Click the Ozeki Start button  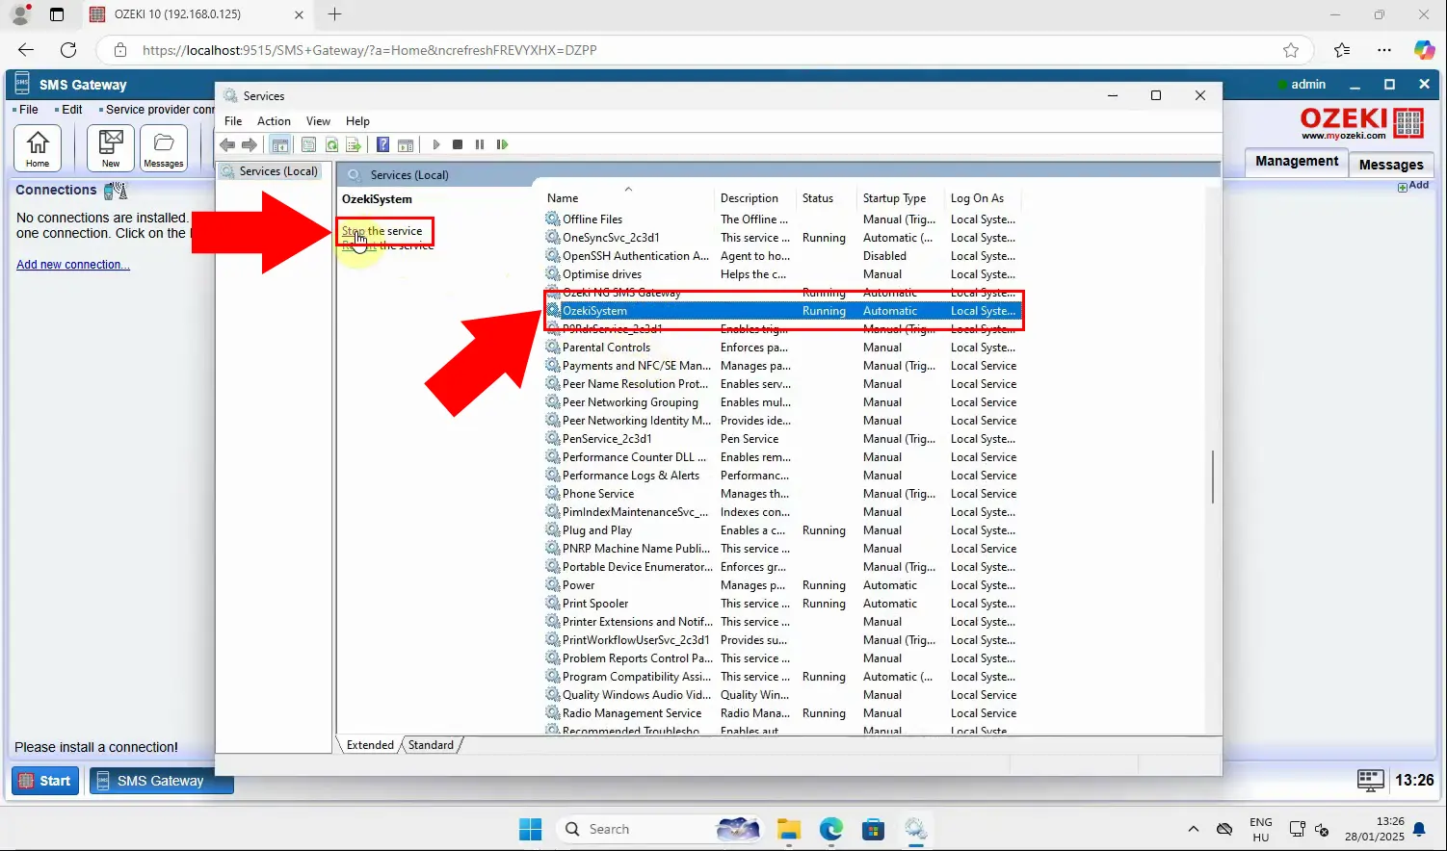pos(45,781)
